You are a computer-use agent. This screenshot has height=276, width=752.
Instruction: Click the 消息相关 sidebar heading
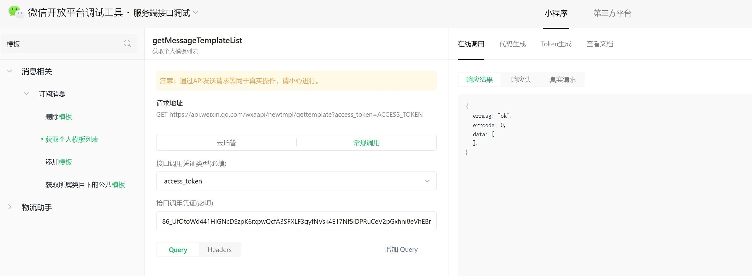[x=37, y=71]
